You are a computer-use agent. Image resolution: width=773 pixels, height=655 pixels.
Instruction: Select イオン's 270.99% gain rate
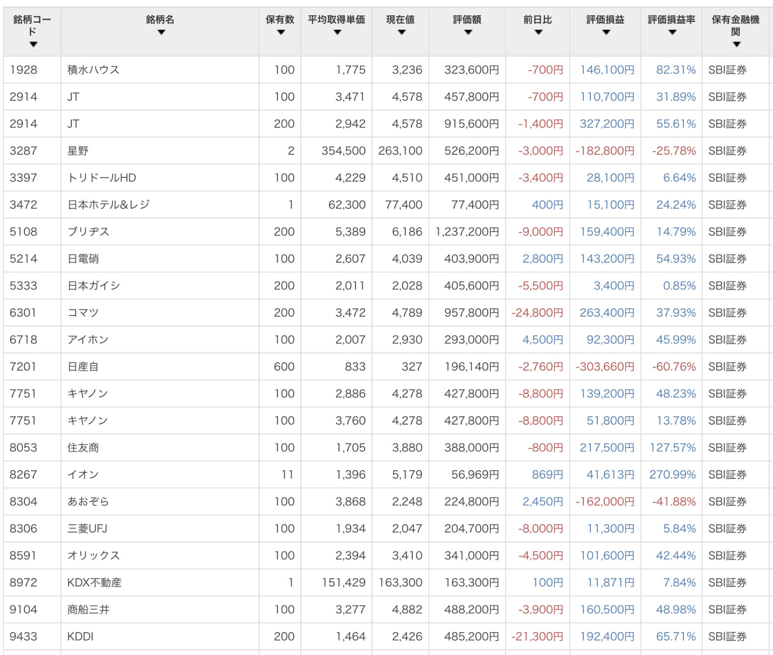tap(672, 475)
